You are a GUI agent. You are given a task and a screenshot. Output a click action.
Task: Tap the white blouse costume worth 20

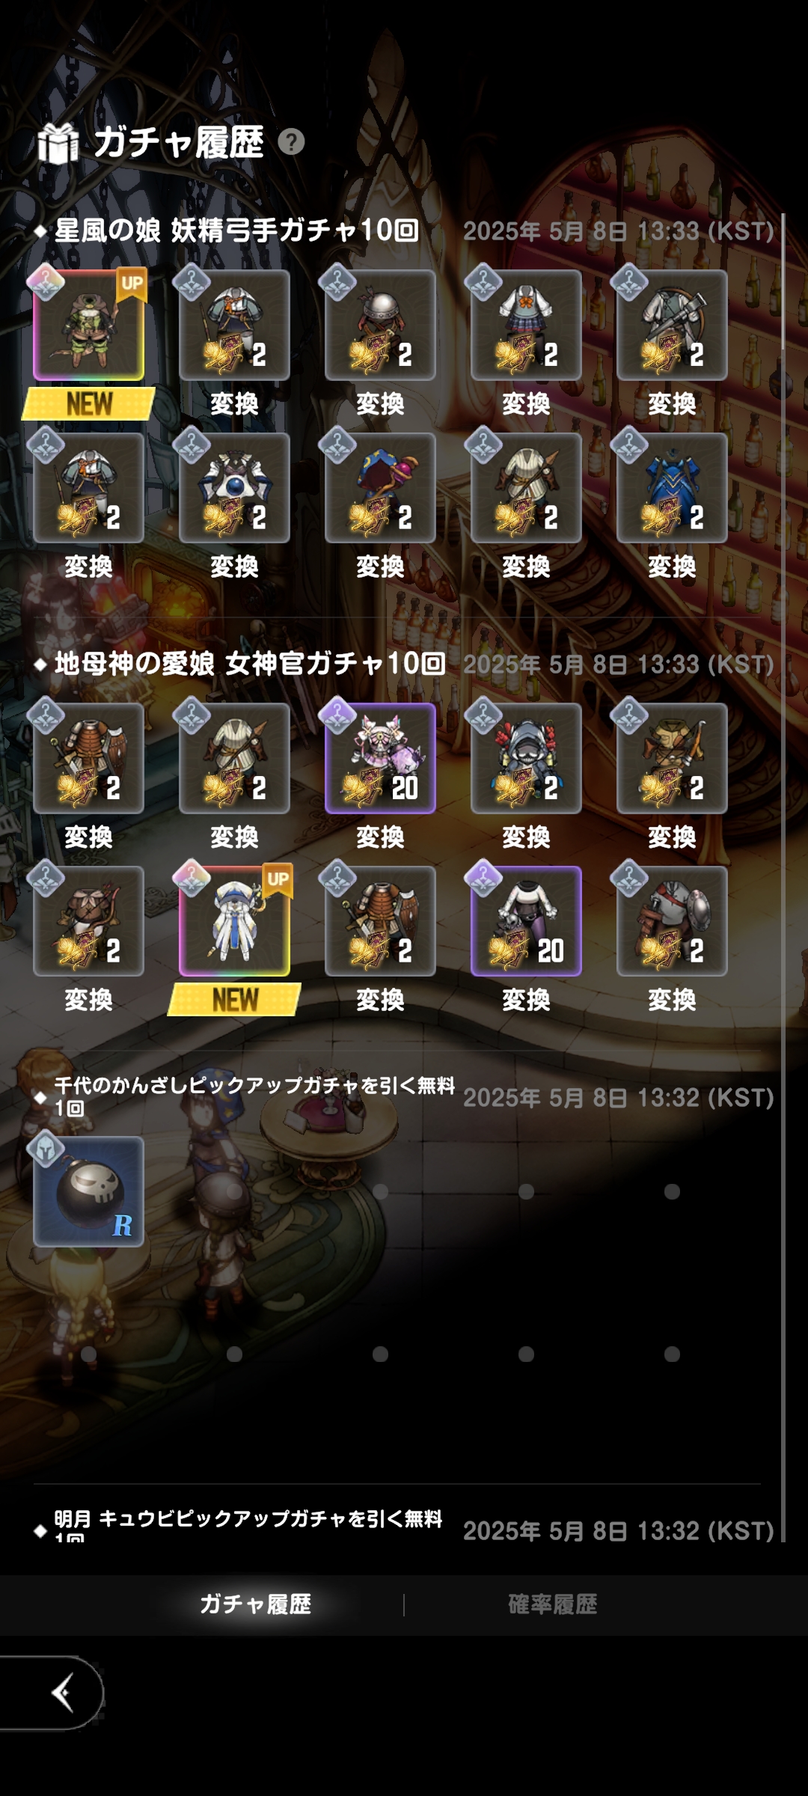(526, 921)
